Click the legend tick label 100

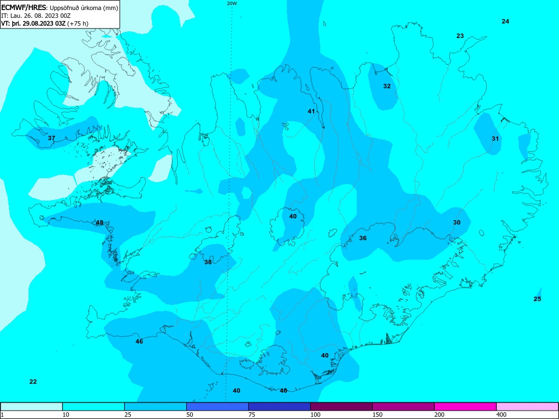coord(315,415)
